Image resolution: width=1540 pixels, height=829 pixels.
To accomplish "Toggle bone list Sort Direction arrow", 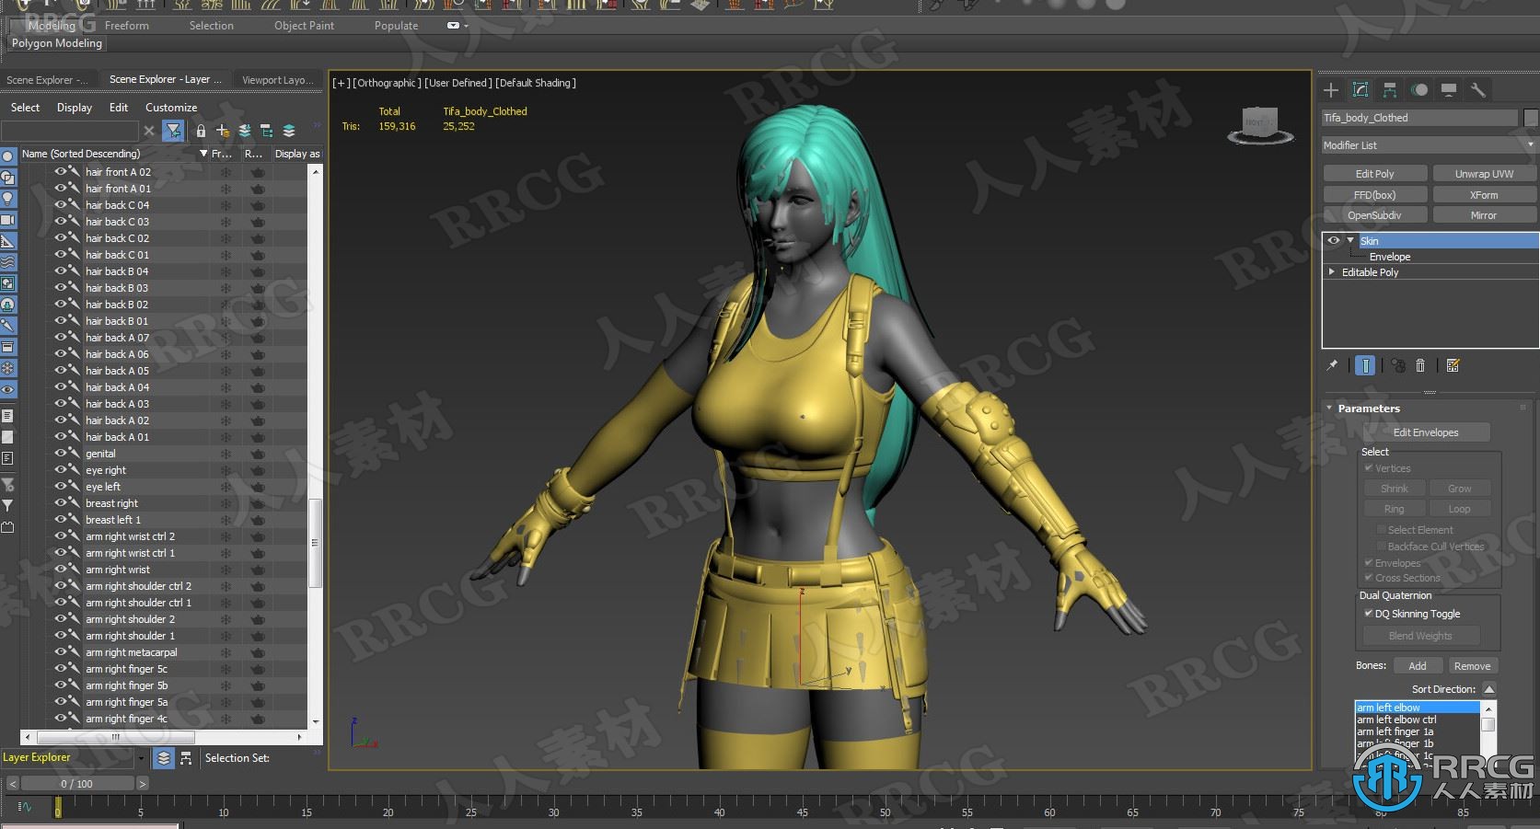I will tap(1488, 688).
